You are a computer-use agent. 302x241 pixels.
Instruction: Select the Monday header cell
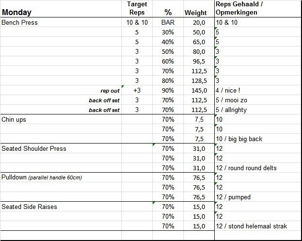(x=16, y=12)
